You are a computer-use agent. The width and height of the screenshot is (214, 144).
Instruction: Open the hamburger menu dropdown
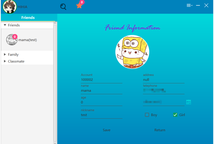click(x=189, y=5)
